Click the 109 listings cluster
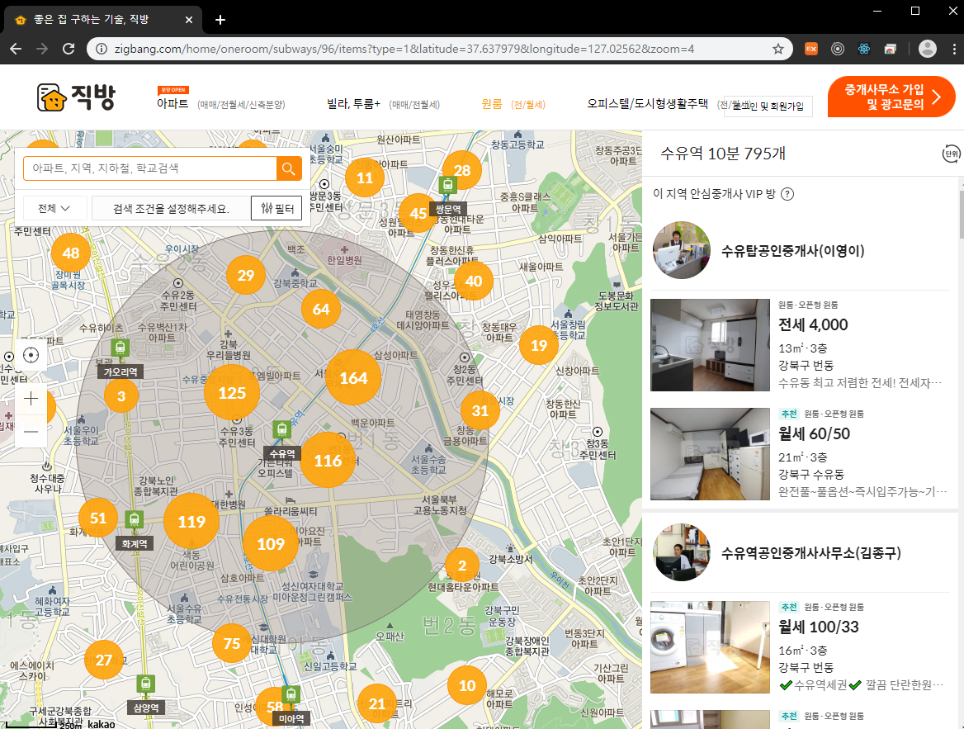The image size is (964, 729). tap(271, 544)
